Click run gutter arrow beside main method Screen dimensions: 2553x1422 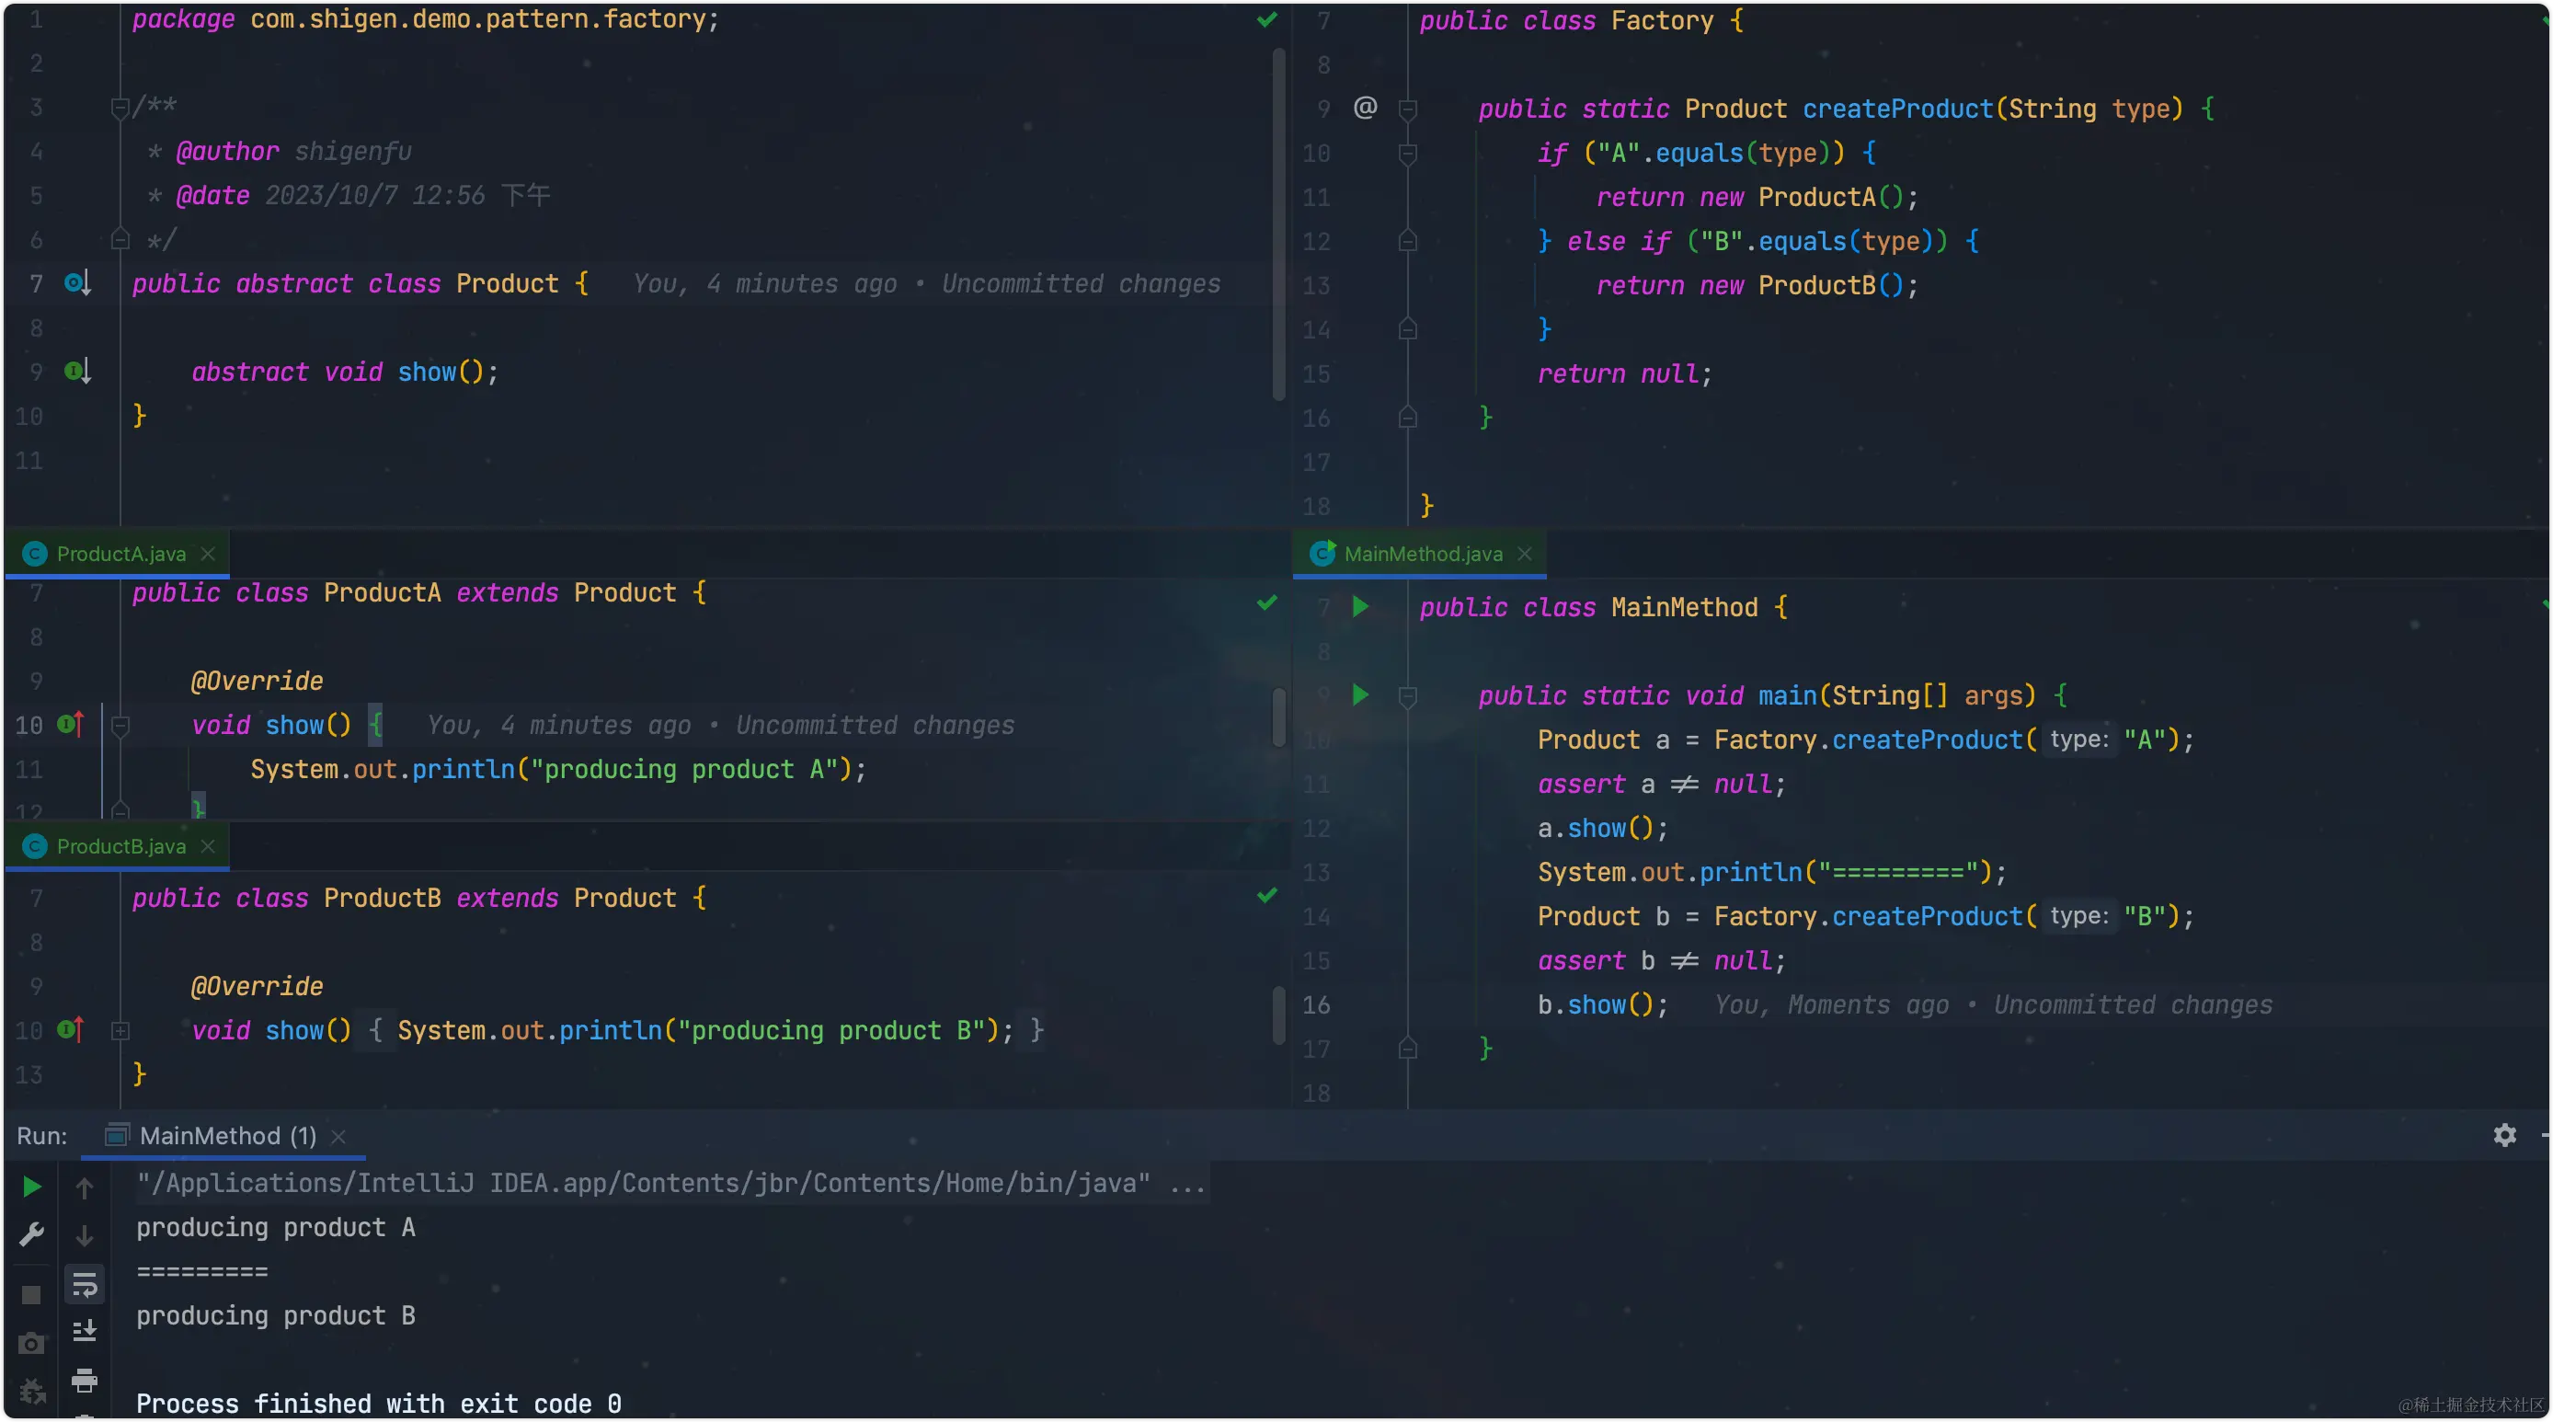pyautogui.click(x=1361, y=694)
